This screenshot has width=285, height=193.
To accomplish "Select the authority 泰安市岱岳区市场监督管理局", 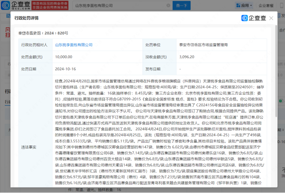I will [203, 45].
